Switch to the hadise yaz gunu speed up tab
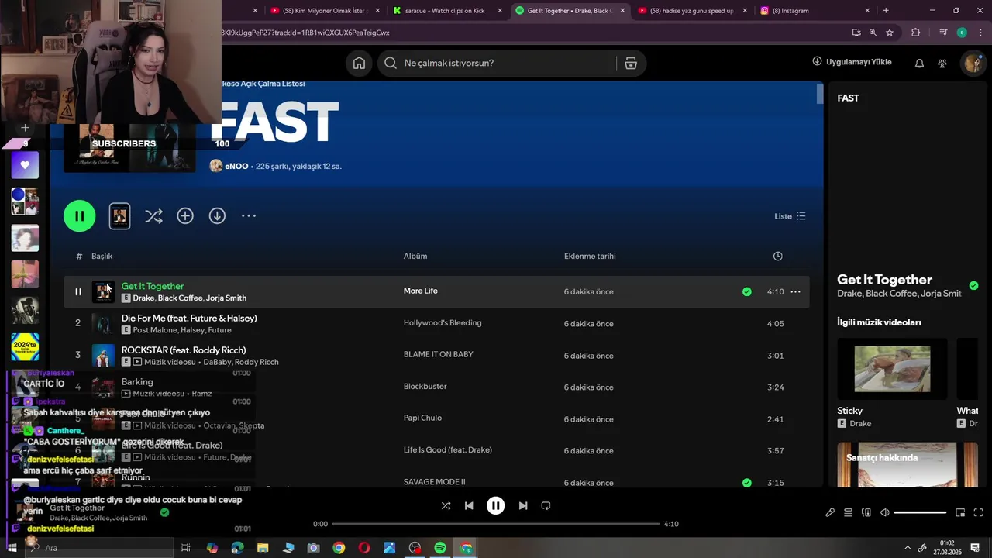992x558 pixels. pos(694,11)
